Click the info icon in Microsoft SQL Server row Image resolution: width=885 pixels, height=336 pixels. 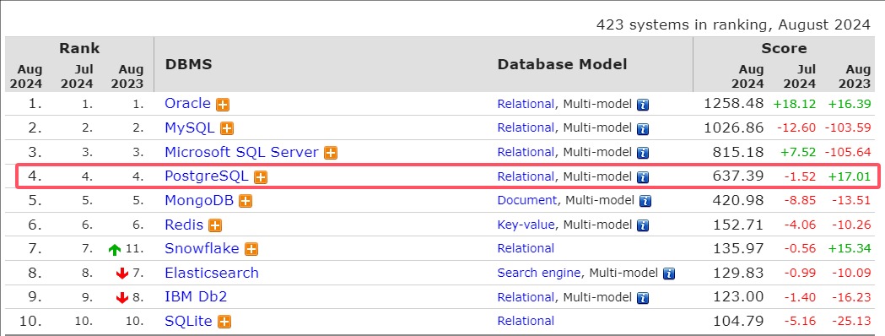click(x=643, y=154)
